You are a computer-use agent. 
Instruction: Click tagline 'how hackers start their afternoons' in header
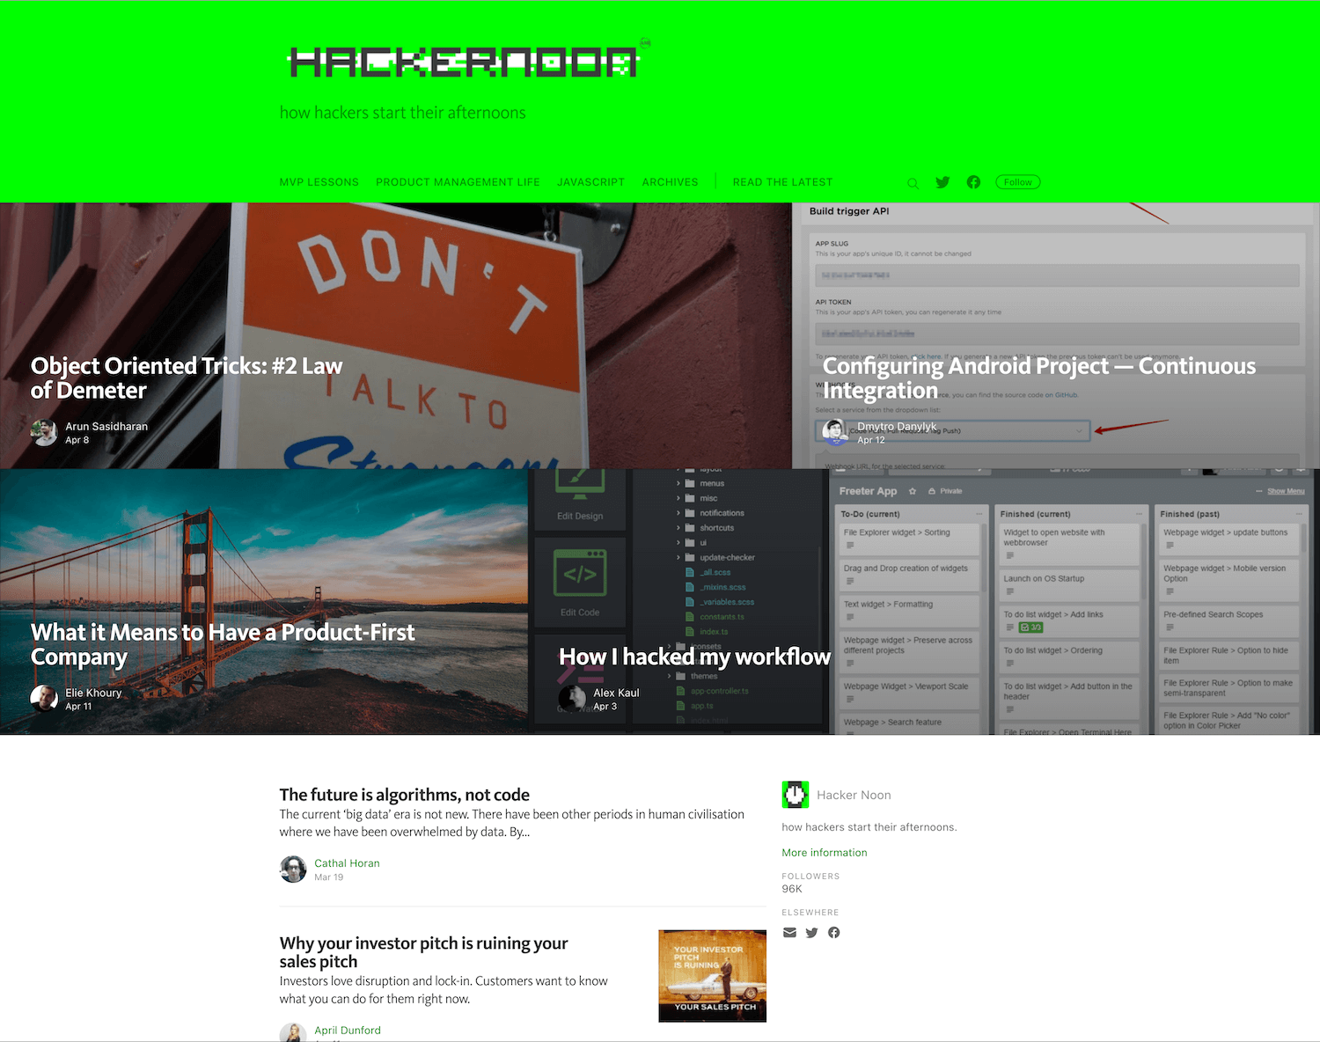pos(402,113)
